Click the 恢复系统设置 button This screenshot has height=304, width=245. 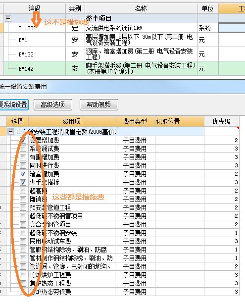click(14, 104)
